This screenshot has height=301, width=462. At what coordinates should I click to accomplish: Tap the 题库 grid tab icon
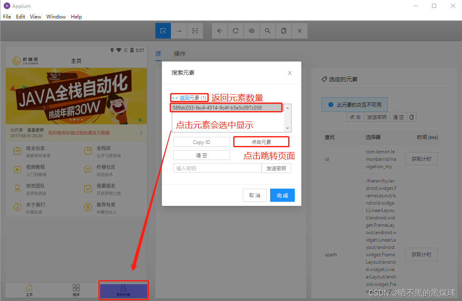pyautogui.click(x=76, y=288)
